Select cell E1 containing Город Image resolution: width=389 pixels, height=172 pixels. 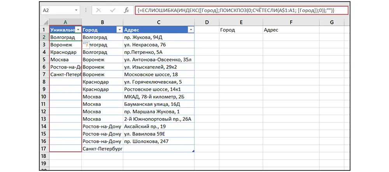click(x=240, y=30)
